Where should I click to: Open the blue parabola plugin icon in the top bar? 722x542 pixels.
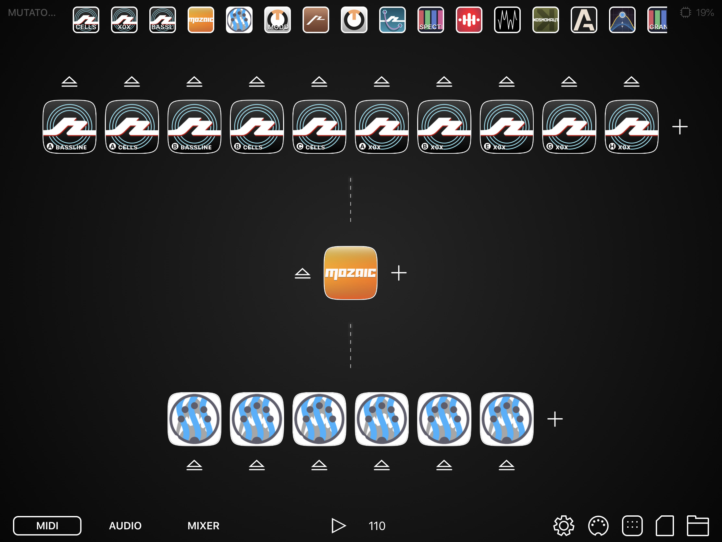coord(622,20)
